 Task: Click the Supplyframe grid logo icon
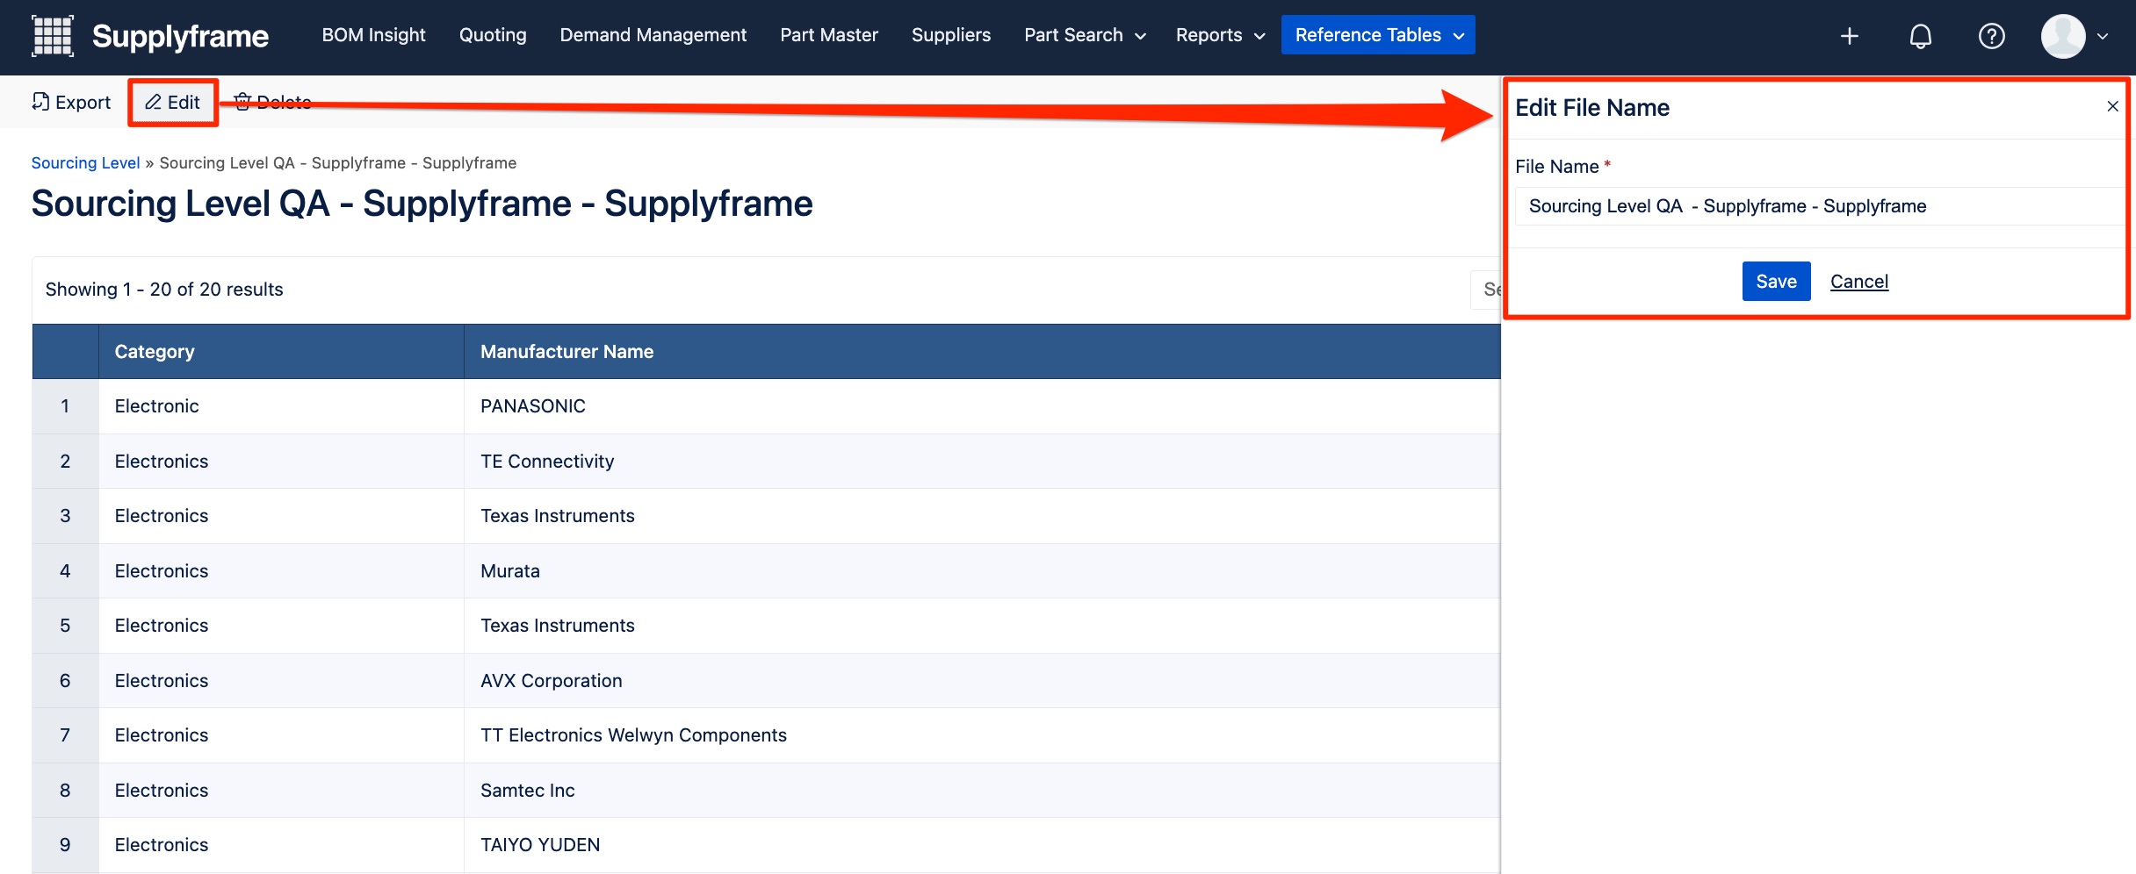coord(53,36)
